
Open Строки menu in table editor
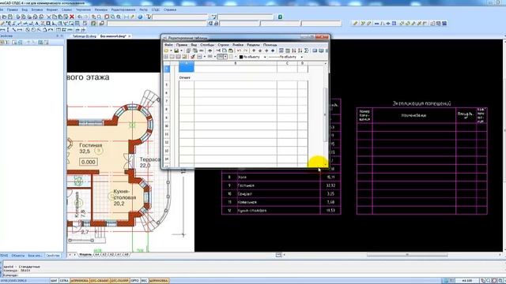click(223, 45)
